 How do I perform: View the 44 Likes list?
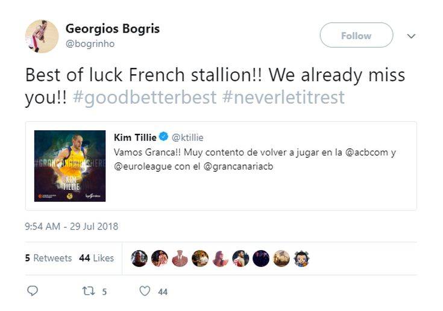point(96,258)
